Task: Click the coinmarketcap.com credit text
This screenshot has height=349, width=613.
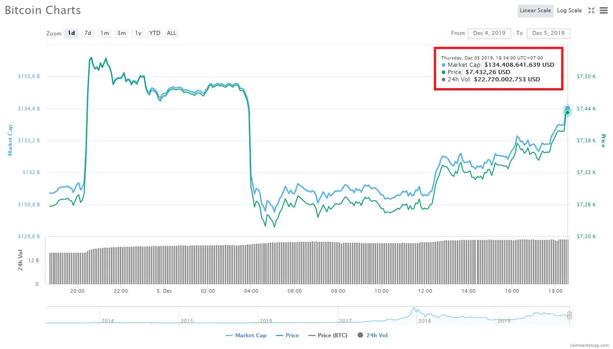Action: point(589,345)
